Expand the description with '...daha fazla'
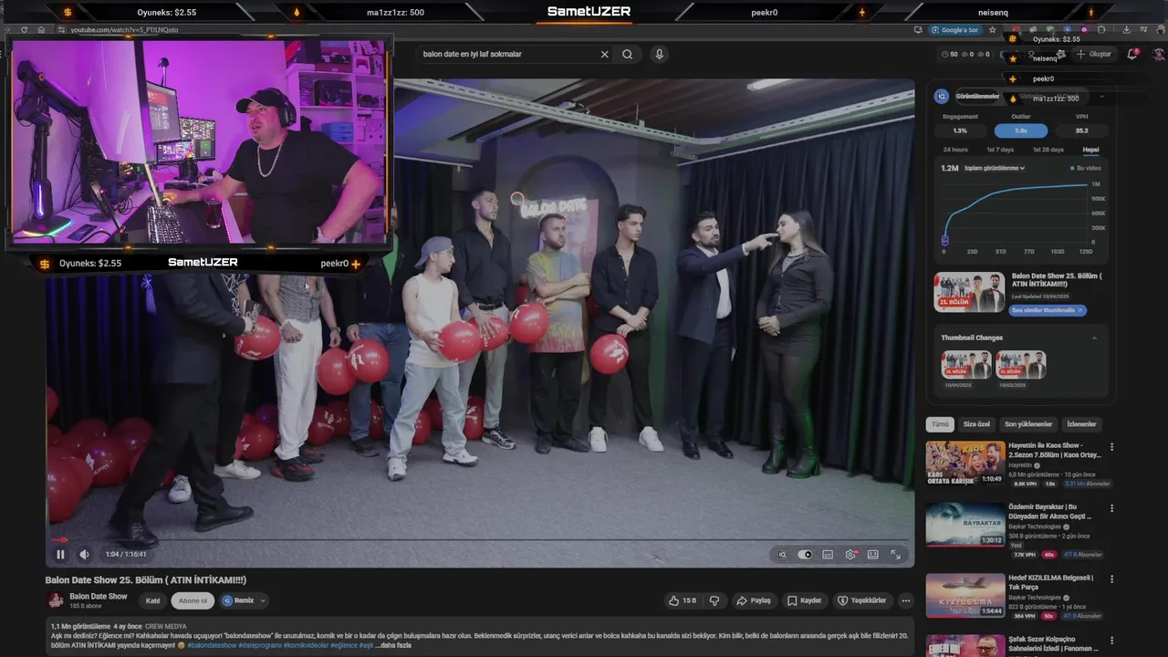Viewport: 1168px width, 657px height. click(x=392, y=645)
